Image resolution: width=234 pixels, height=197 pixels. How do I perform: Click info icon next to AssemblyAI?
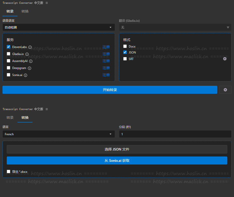[x=31, y=61]
